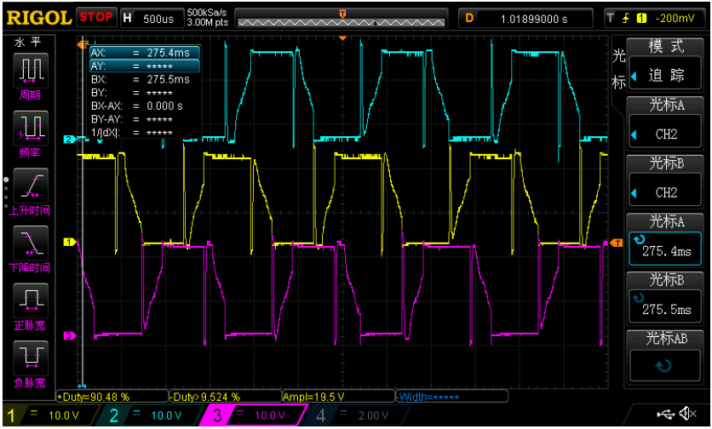This screenshot has height=429, width=712.
Task: Select the 周期 period measurement icon
Action: click(31, 71)
